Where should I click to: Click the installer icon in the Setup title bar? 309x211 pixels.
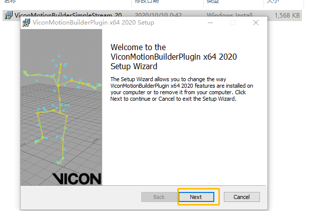point(26,23)
